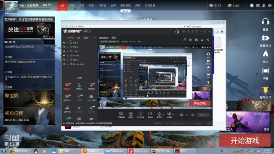Hide the 文本 2 source with its eye

[64, 60]
